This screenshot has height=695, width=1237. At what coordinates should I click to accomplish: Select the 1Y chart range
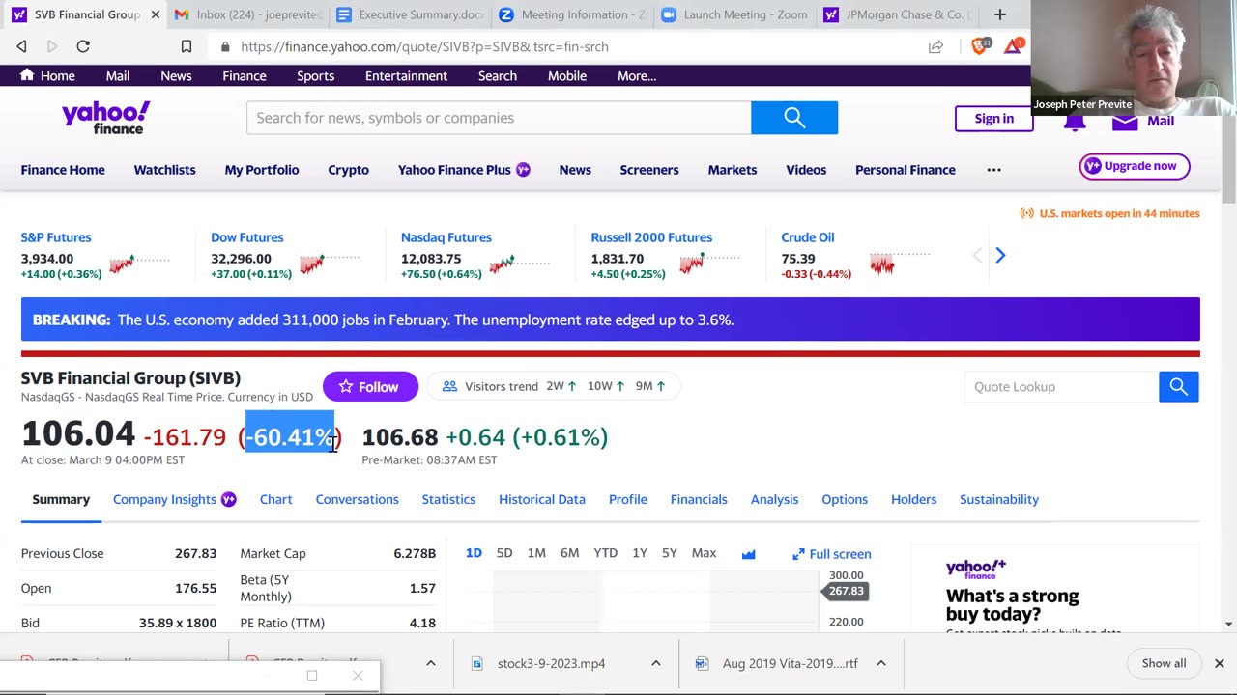click(x=640, y=553)
